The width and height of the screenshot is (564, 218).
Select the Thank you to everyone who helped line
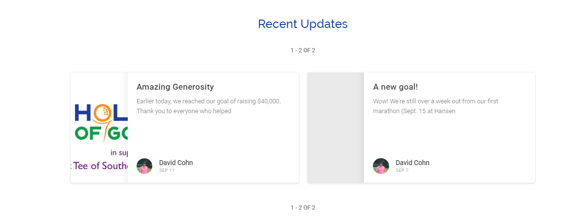click(x=184, y=111)
